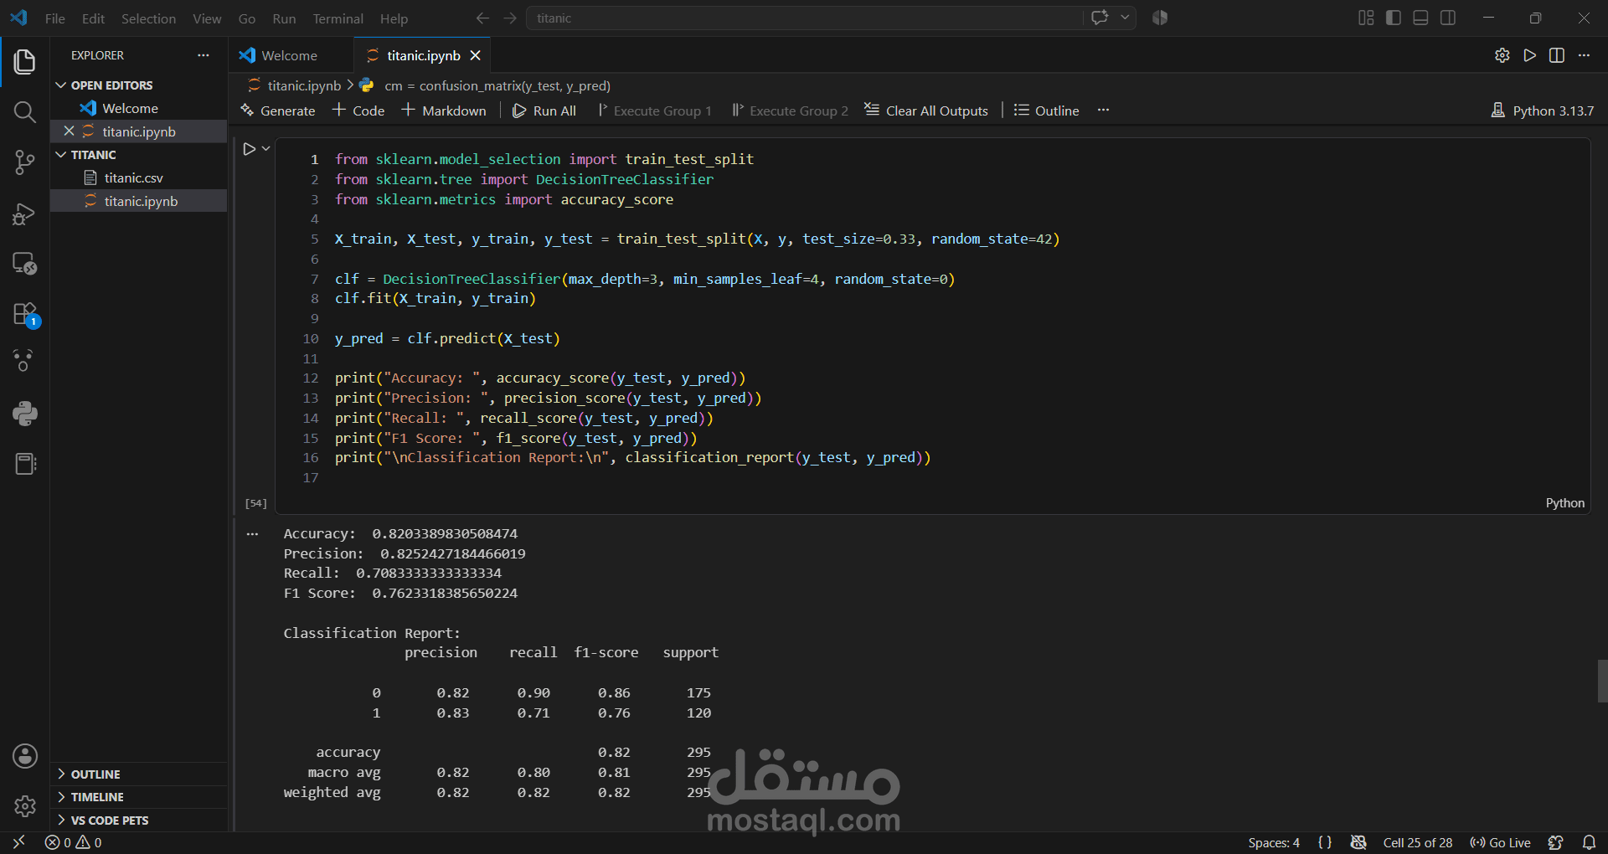Open the Selection menu
Screen dimensions: 1608x854
(148, 18)
